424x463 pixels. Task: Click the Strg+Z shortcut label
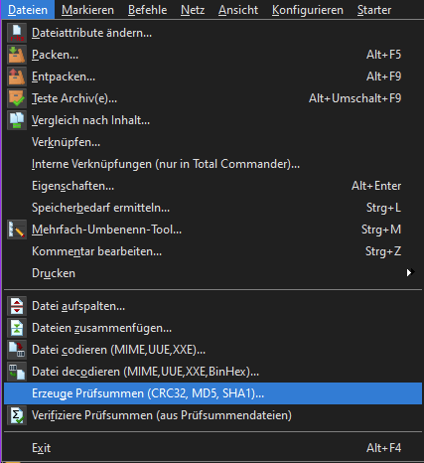pos(383,251)
